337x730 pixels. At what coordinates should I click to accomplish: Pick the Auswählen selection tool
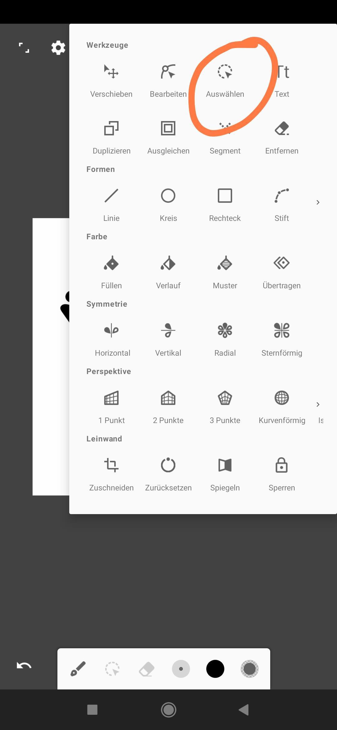coord(225,81)
